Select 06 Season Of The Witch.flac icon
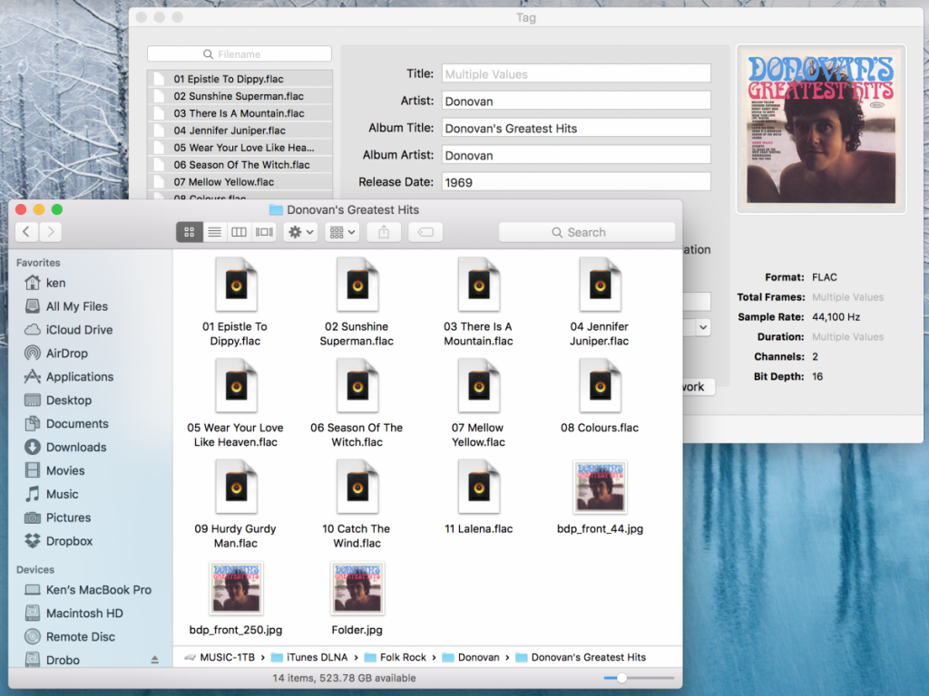This screenshot has height=696, width=929. [x=357, y=386]
